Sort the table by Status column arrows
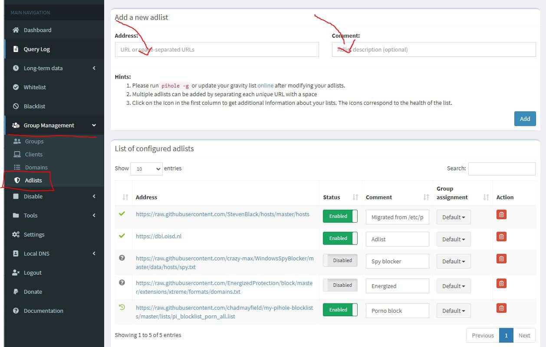Screen dimensions: 546x347 click(355, 197)
